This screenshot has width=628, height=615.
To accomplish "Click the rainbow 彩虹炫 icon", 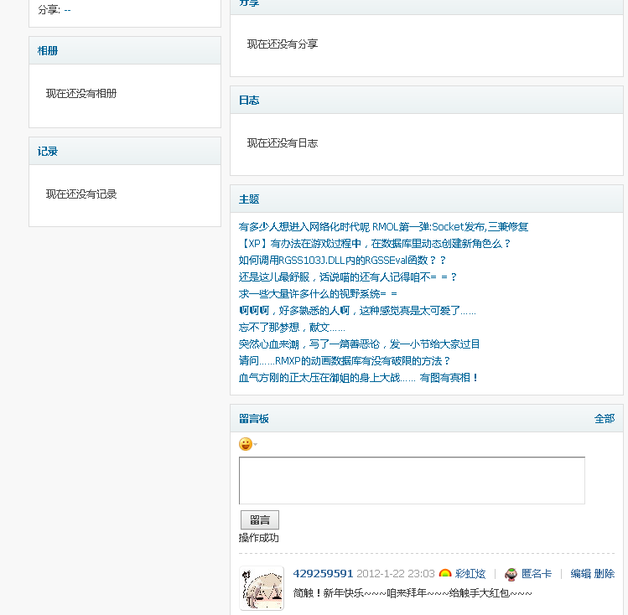I will (445, 573).
